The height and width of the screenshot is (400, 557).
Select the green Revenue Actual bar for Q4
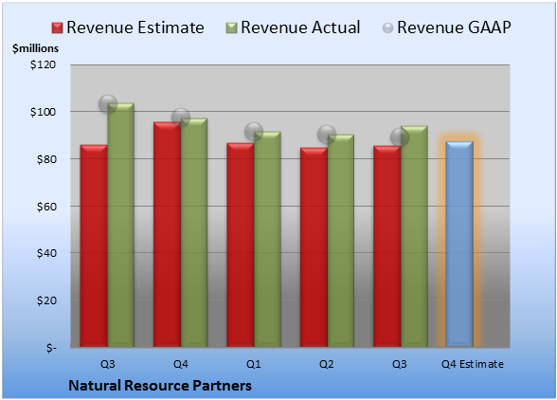[194, 232]
